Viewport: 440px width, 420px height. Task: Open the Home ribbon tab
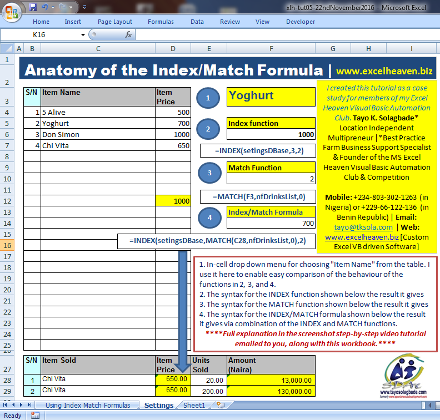(x=41, y=22)
